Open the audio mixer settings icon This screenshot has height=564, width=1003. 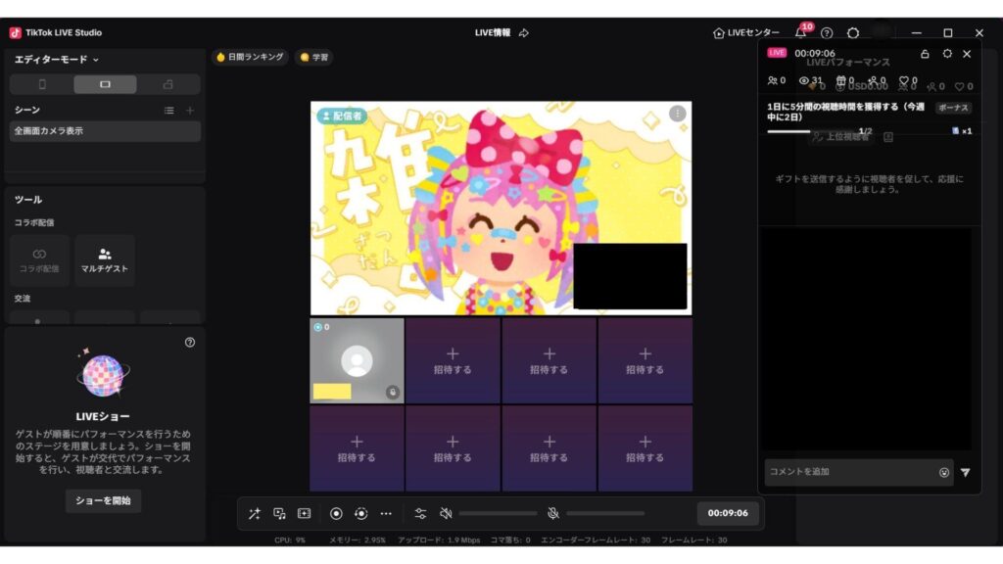pos(420,513)
